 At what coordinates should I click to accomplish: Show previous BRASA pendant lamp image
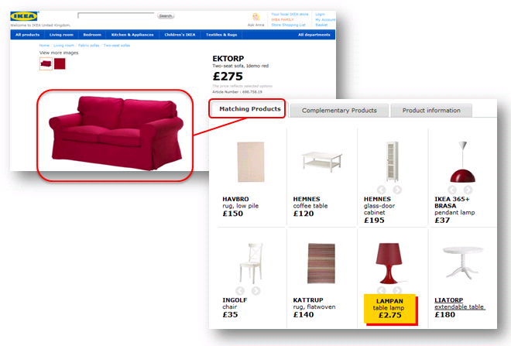coord(452,190)
